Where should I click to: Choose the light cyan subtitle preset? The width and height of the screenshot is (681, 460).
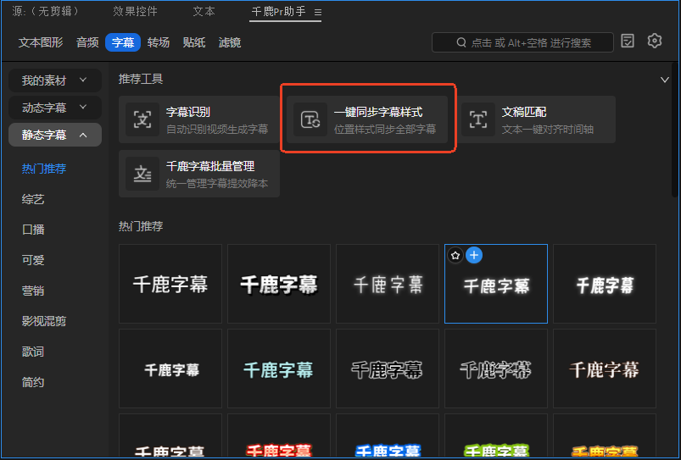click(279, 369)
